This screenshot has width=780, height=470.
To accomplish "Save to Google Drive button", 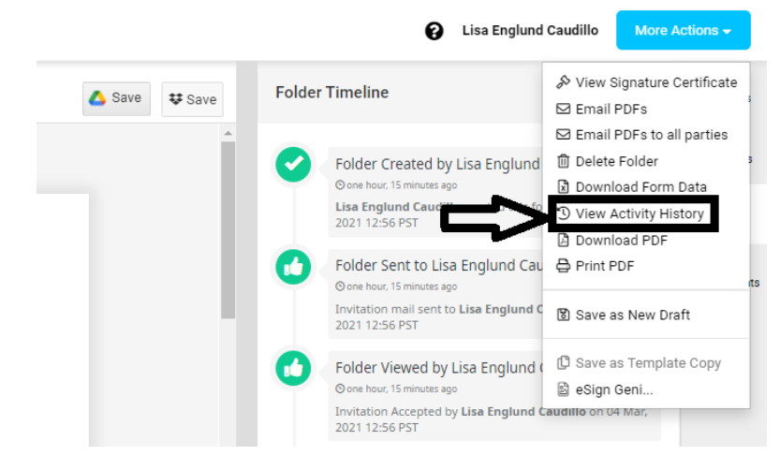I will click(x=116, y=98).
